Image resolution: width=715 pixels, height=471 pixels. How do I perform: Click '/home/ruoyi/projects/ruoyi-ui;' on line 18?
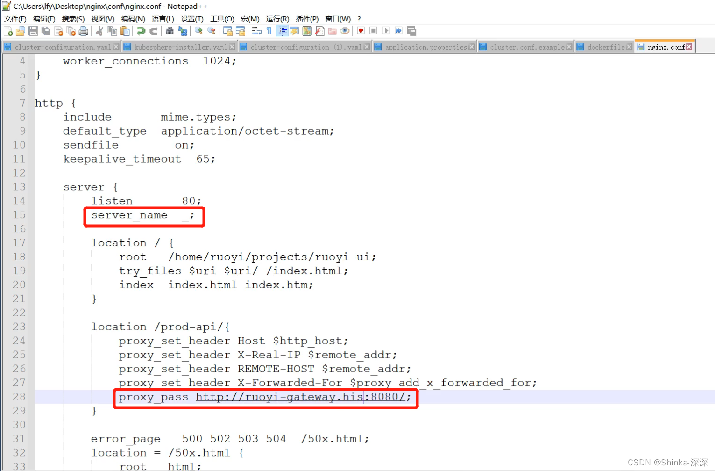click(272, 257)
